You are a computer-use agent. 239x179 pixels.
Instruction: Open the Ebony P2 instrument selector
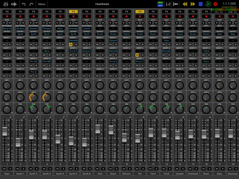7,29
